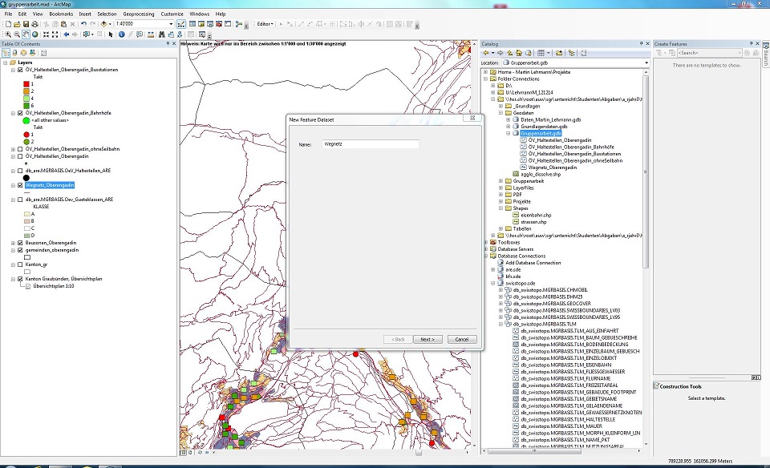The height and width of the screenshot is (468, 770).
Task: Select the Zoom In magnifier tool
Action: point(7,34)
